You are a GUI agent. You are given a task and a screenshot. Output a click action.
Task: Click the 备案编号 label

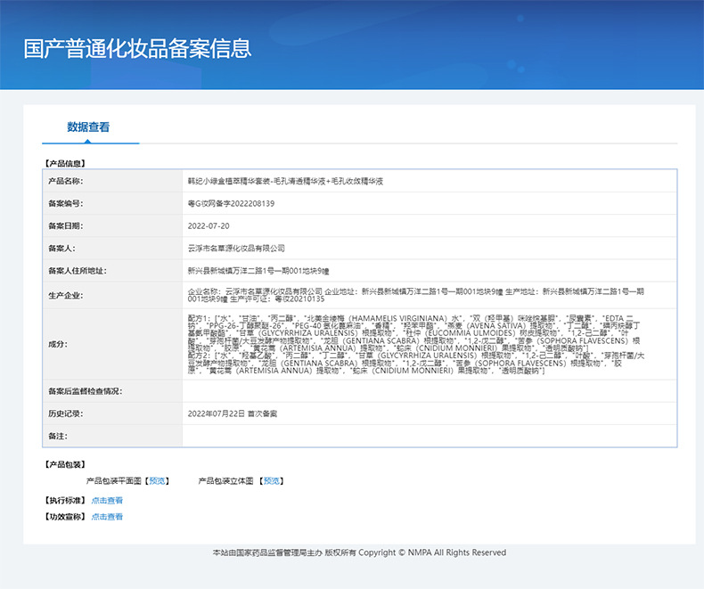point(66,203)
